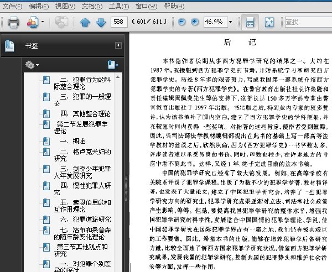
Task: Open the 帮助(H) menu
Action: [174, 6]
